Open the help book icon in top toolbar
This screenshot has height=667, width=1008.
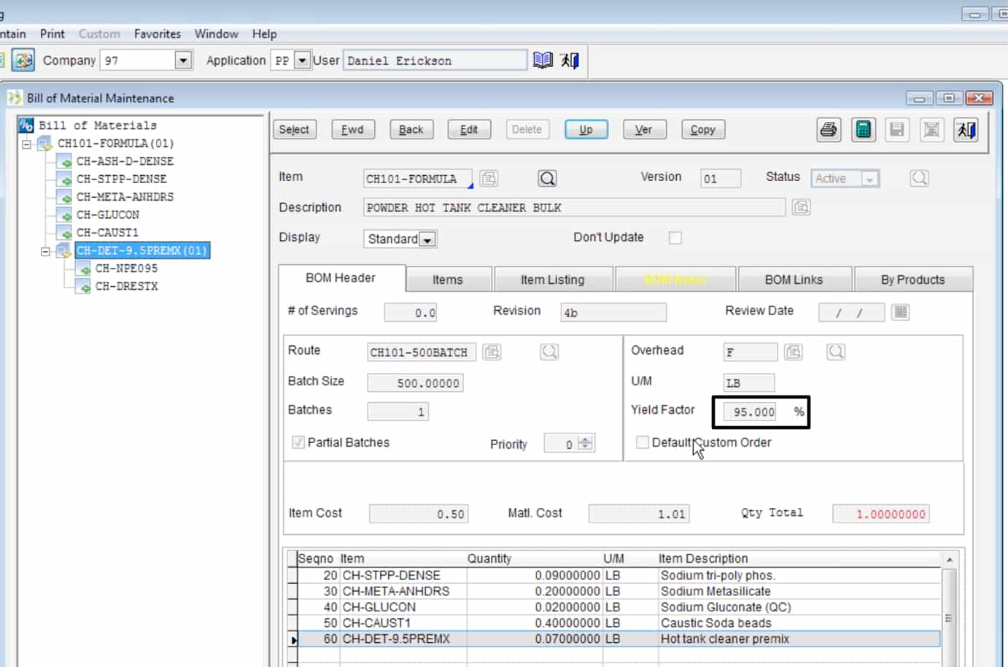pyautogui.click(x=543, y=60)
